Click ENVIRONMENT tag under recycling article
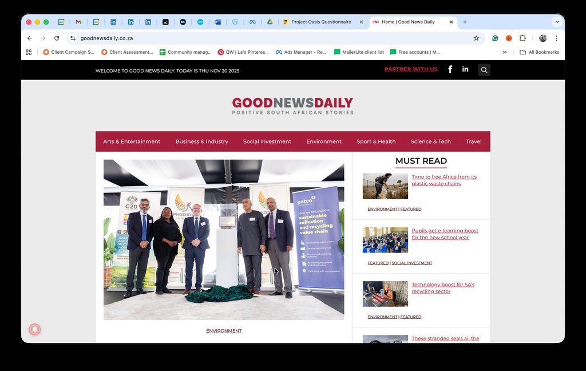 (x=382, y=317)
